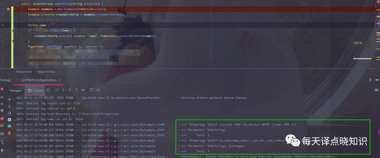This screenshot has height=158, width=380.
Task: Pause program execution
Action: point(2,104)
